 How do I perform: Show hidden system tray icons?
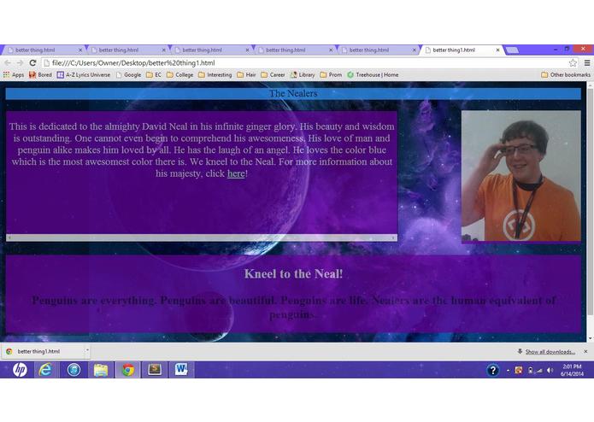coord(508,371)
